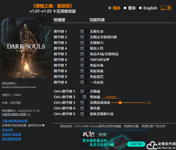Adjust the 设置游戏速度 game speed slider
Screen dimensions: 176x150
coord(120,103)
